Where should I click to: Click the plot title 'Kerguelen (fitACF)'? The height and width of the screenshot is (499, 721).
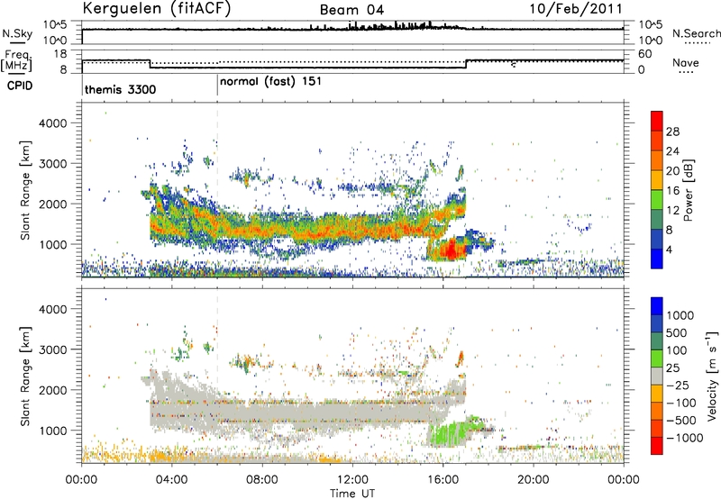[156, 9]
